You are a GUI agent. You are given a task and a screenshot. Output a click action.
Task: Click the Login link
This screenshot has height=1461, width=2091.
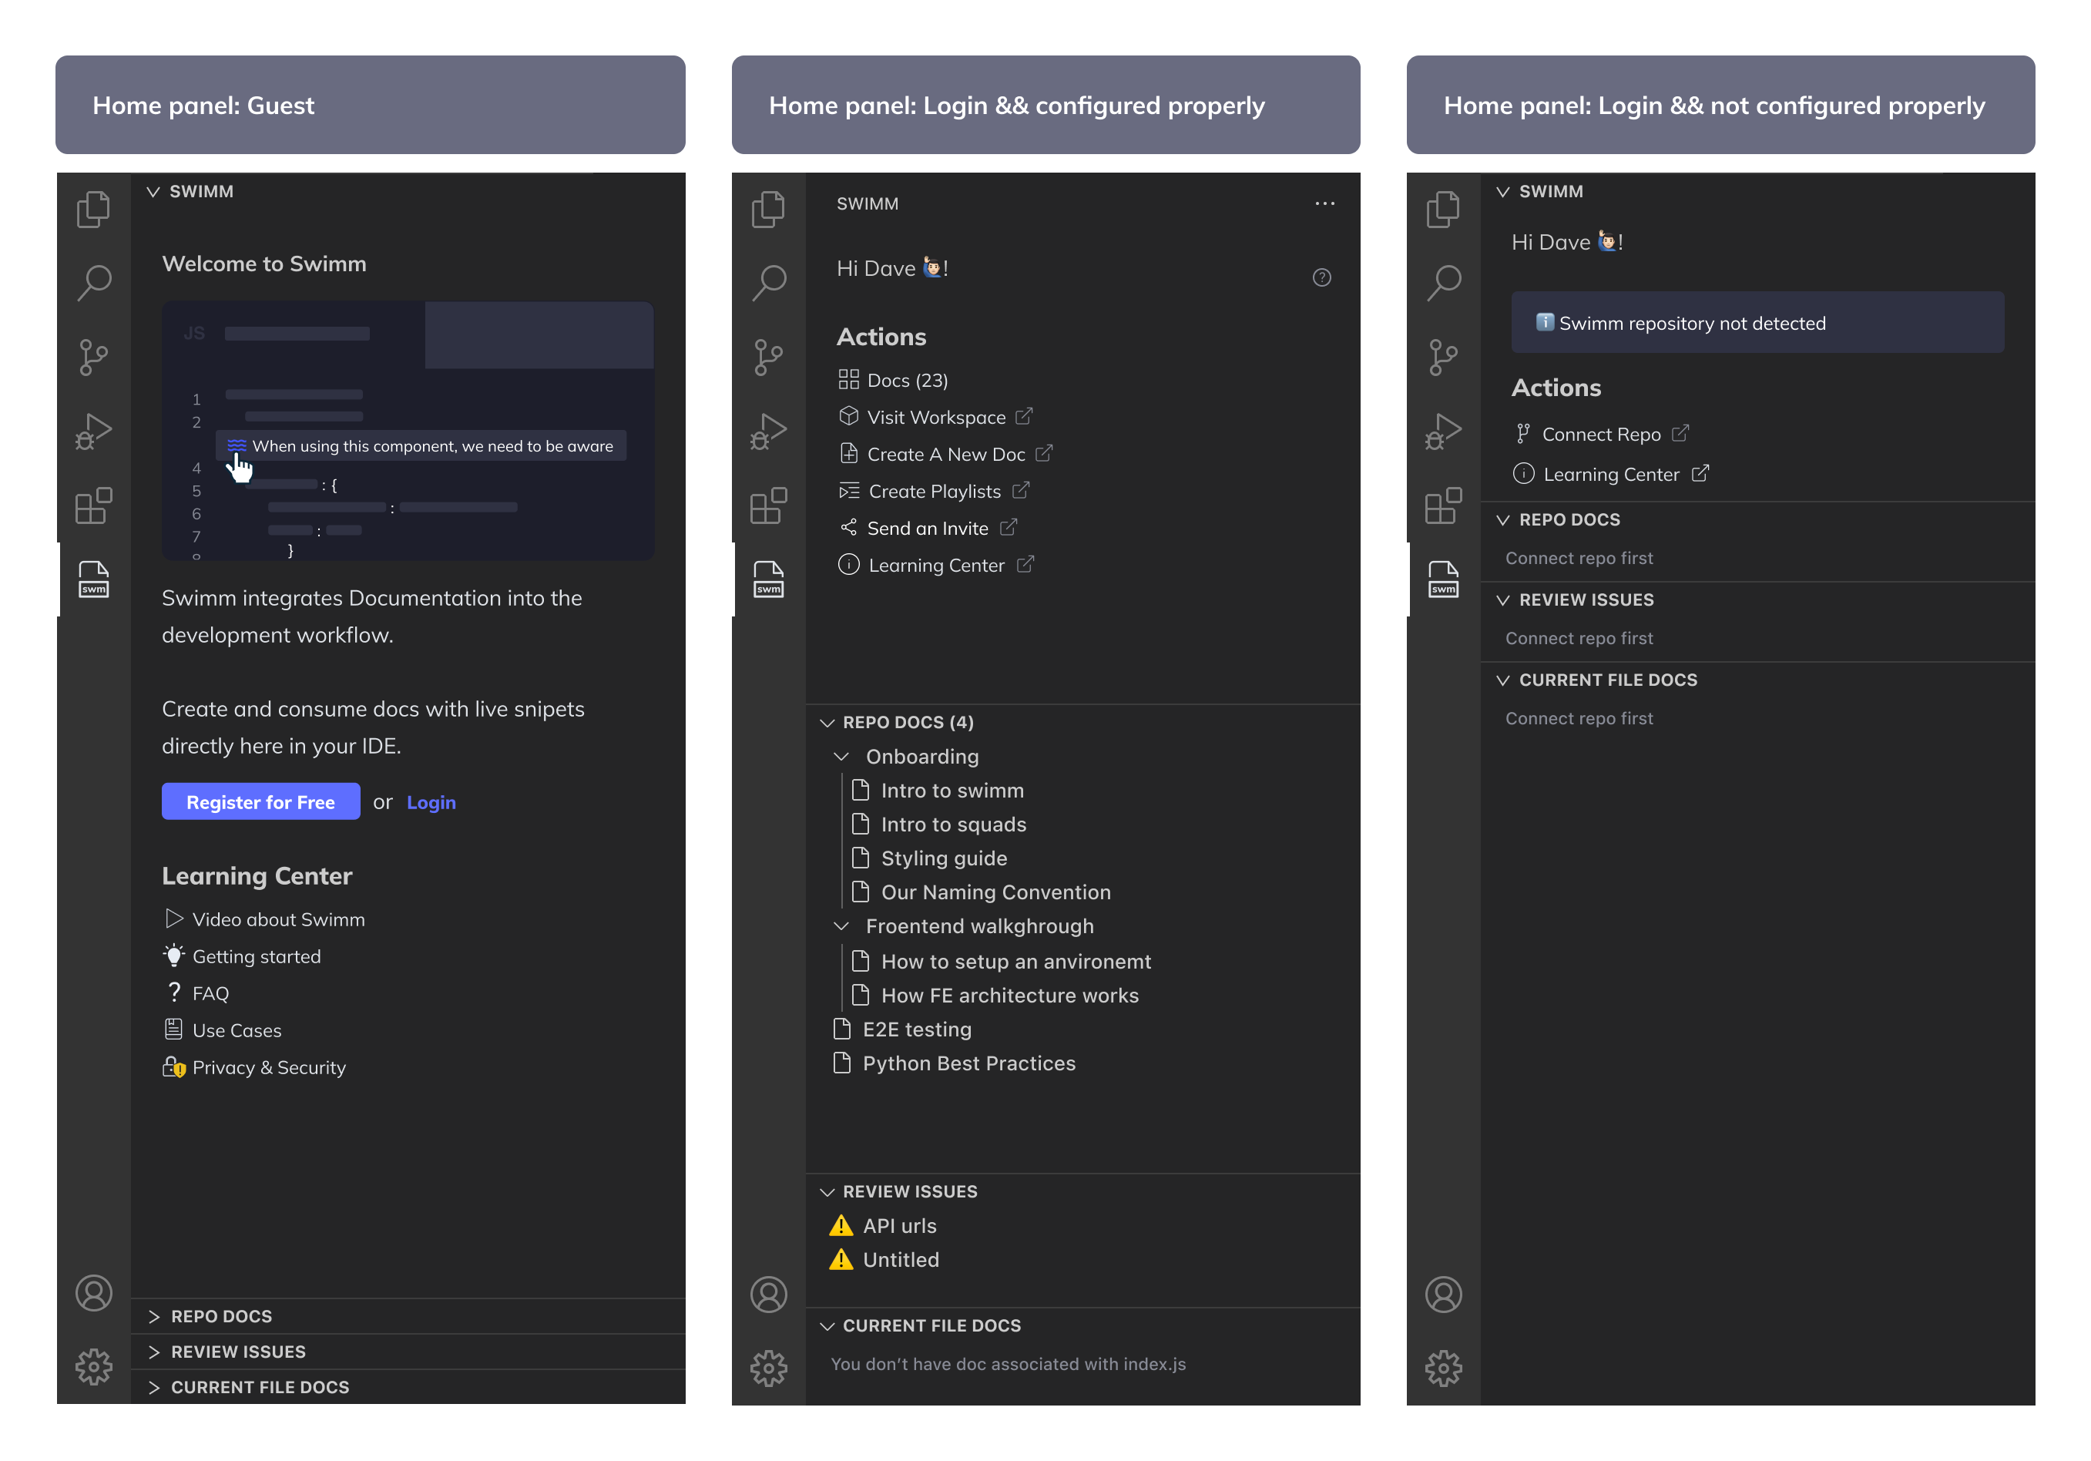click(x=431, y=802)
